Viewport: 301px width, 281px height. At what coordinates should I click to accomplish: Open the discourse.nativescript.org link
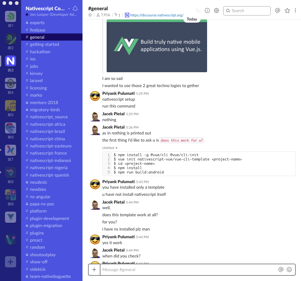(157, 15)
